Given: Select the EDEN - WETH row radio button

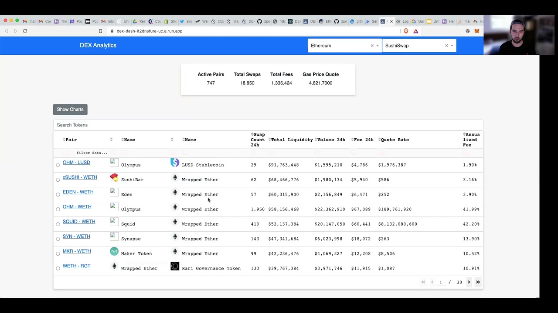Looking at the screenshot, I should click(58, 195).
